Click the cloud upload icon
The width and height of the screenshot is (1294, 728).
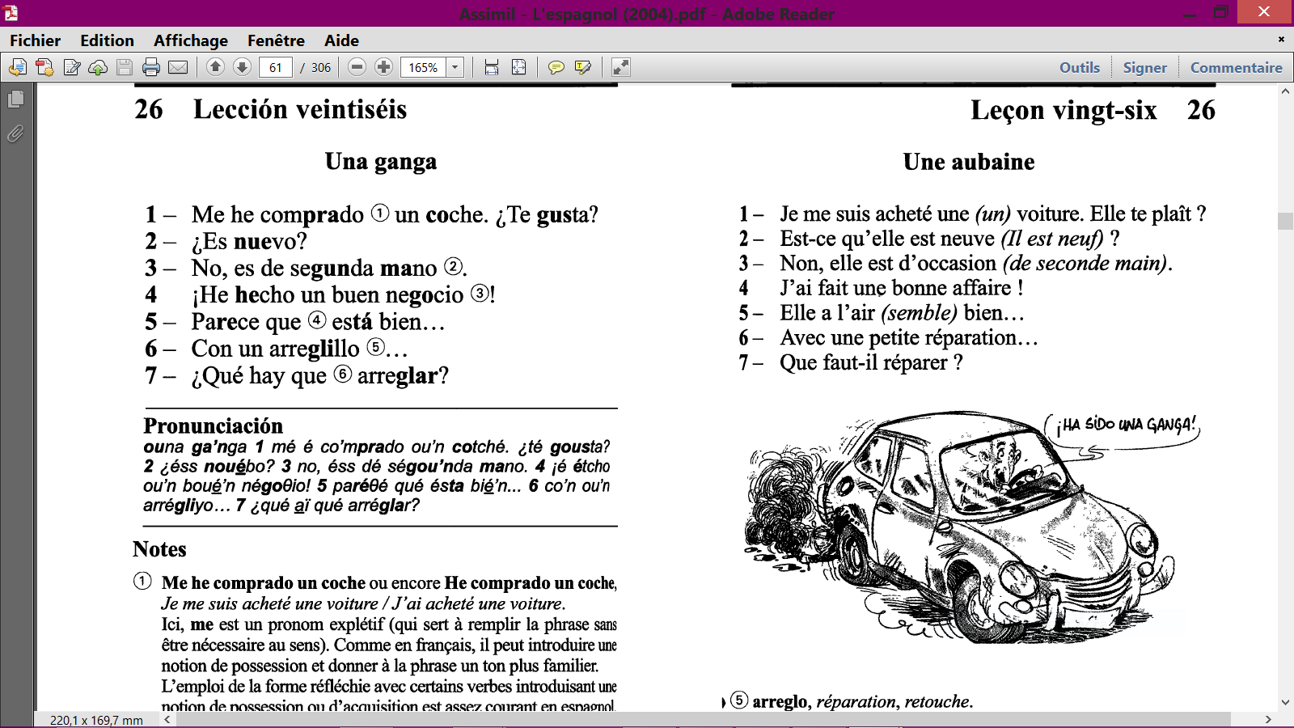(98, 67)
